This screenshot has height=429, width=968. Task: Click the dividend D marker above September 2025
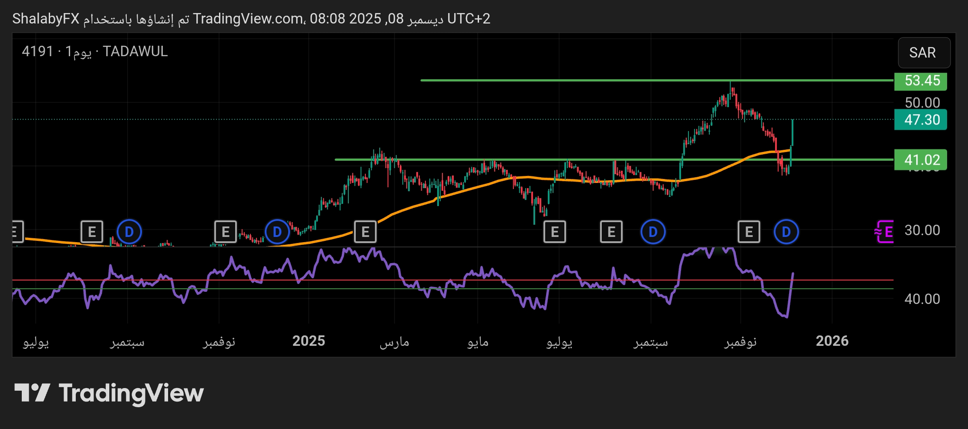[653, 232]
